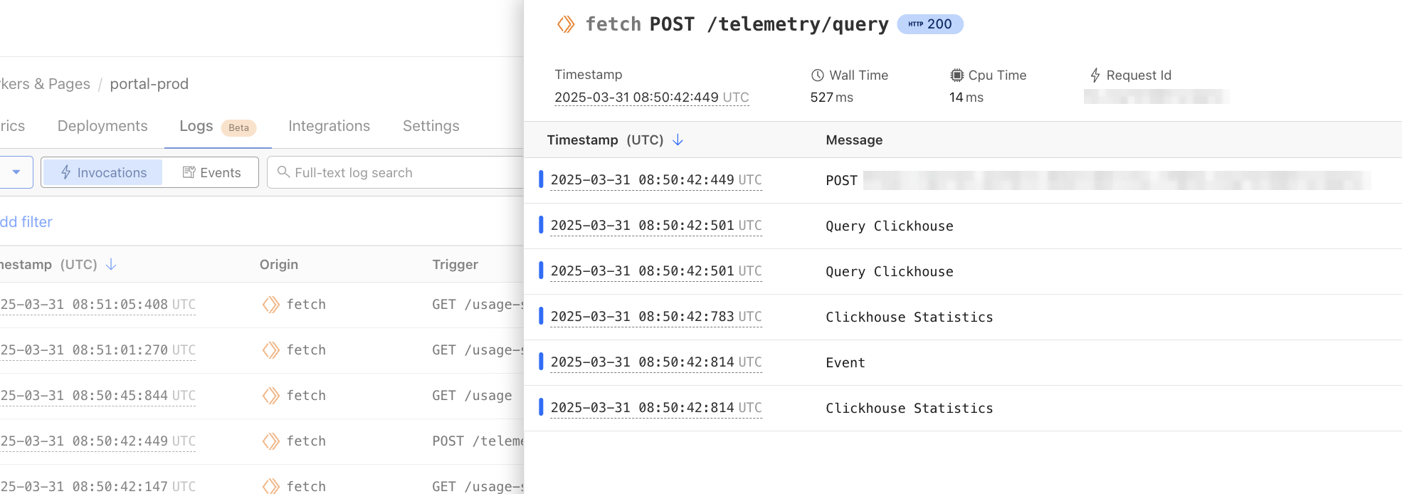Click the lightning bolt icon beside Request Id
This screenshot has width=1402, height=494.
point(1095,75)
